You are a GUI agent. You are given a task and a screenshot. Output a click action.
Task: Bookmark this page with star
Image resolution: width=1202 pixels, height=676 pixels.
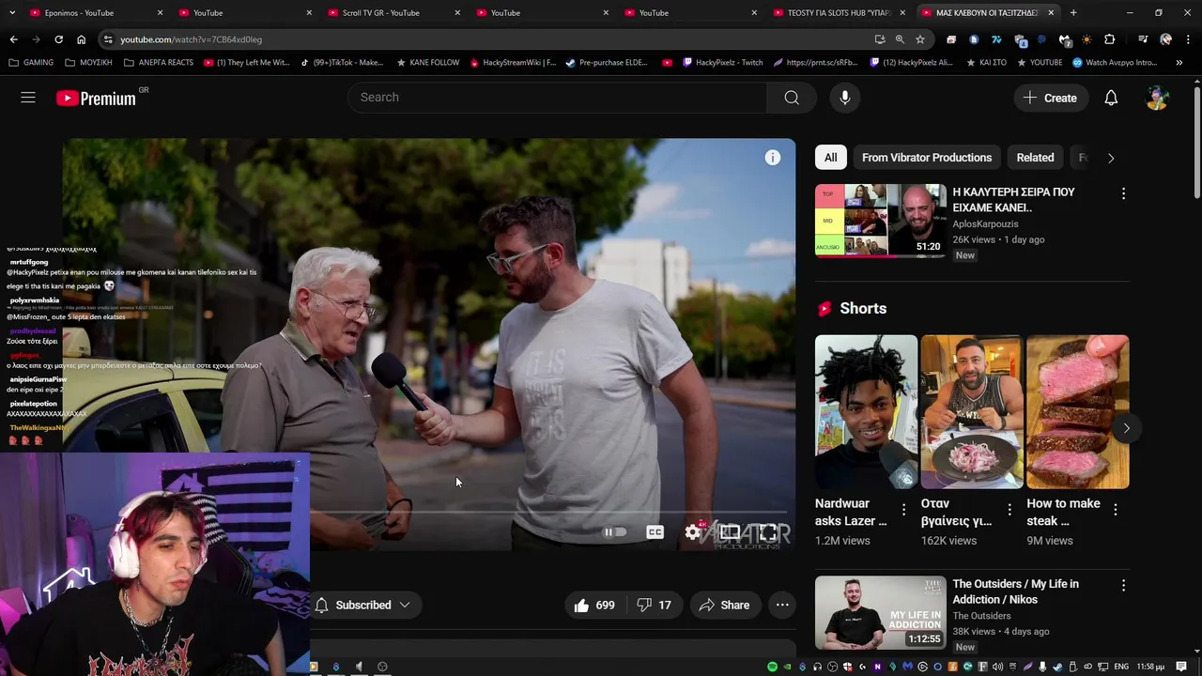pyautogui.click(x=920, y=39)
